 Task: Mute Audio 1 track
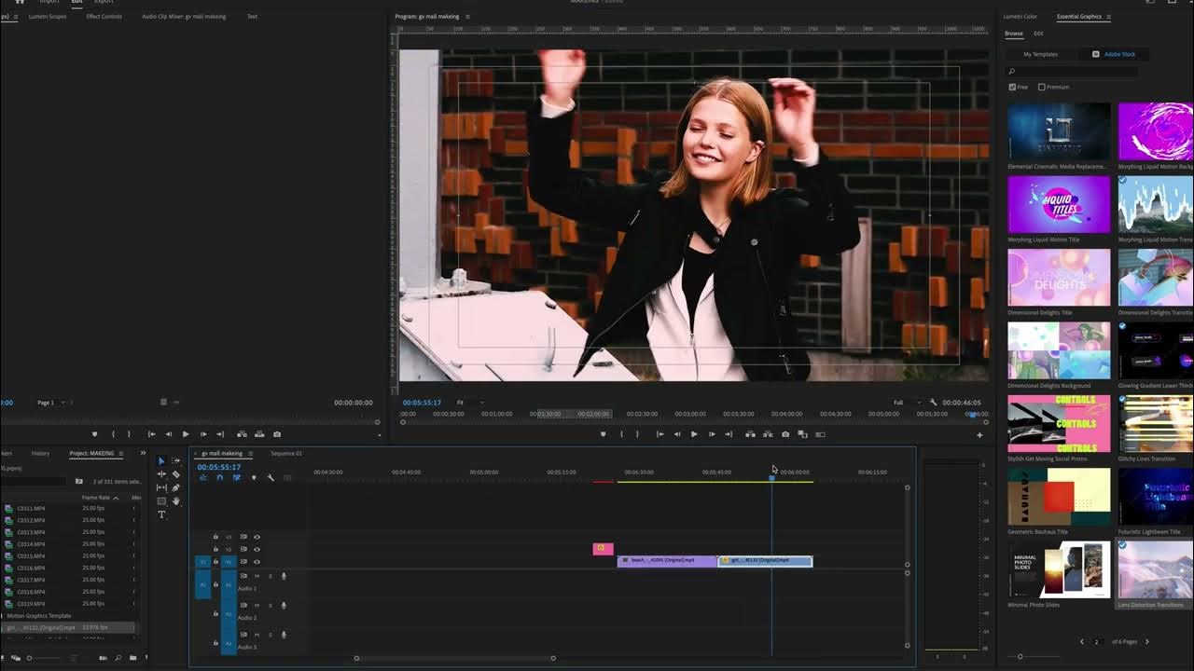coord(257,576)
